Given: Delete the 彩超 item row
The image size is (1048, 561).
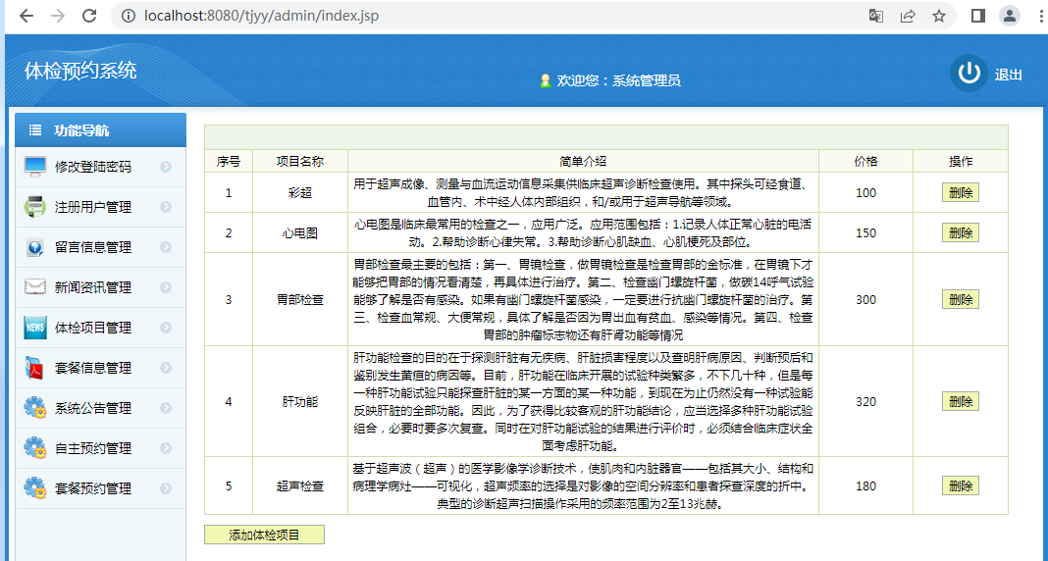Looking at the screenshot, I should (x=961, y=192).
